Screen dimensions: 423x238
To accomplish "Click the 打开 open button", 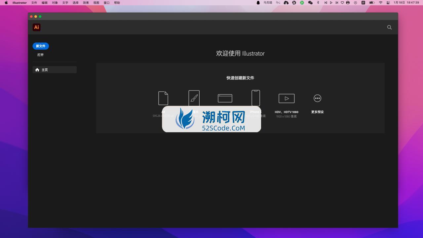I will (x=40, y=55).
